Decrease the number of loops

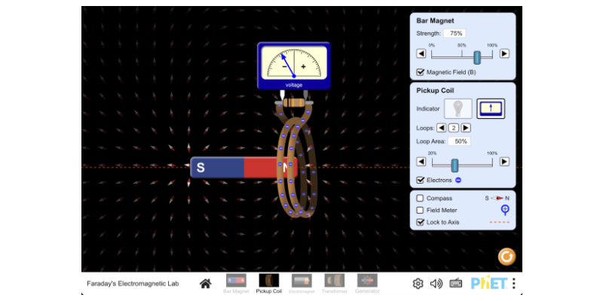tap(442, 128)
